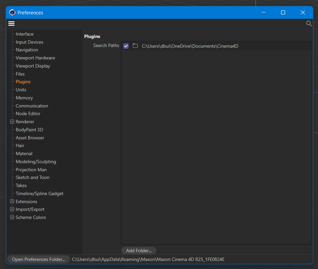Screen dimensions: 318x269
Task: Go to Memory preferences
Action: tap(24, 98)
